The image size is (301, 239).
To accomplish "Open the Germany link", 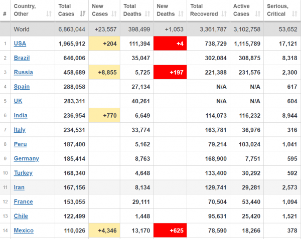I will [27, 158].
